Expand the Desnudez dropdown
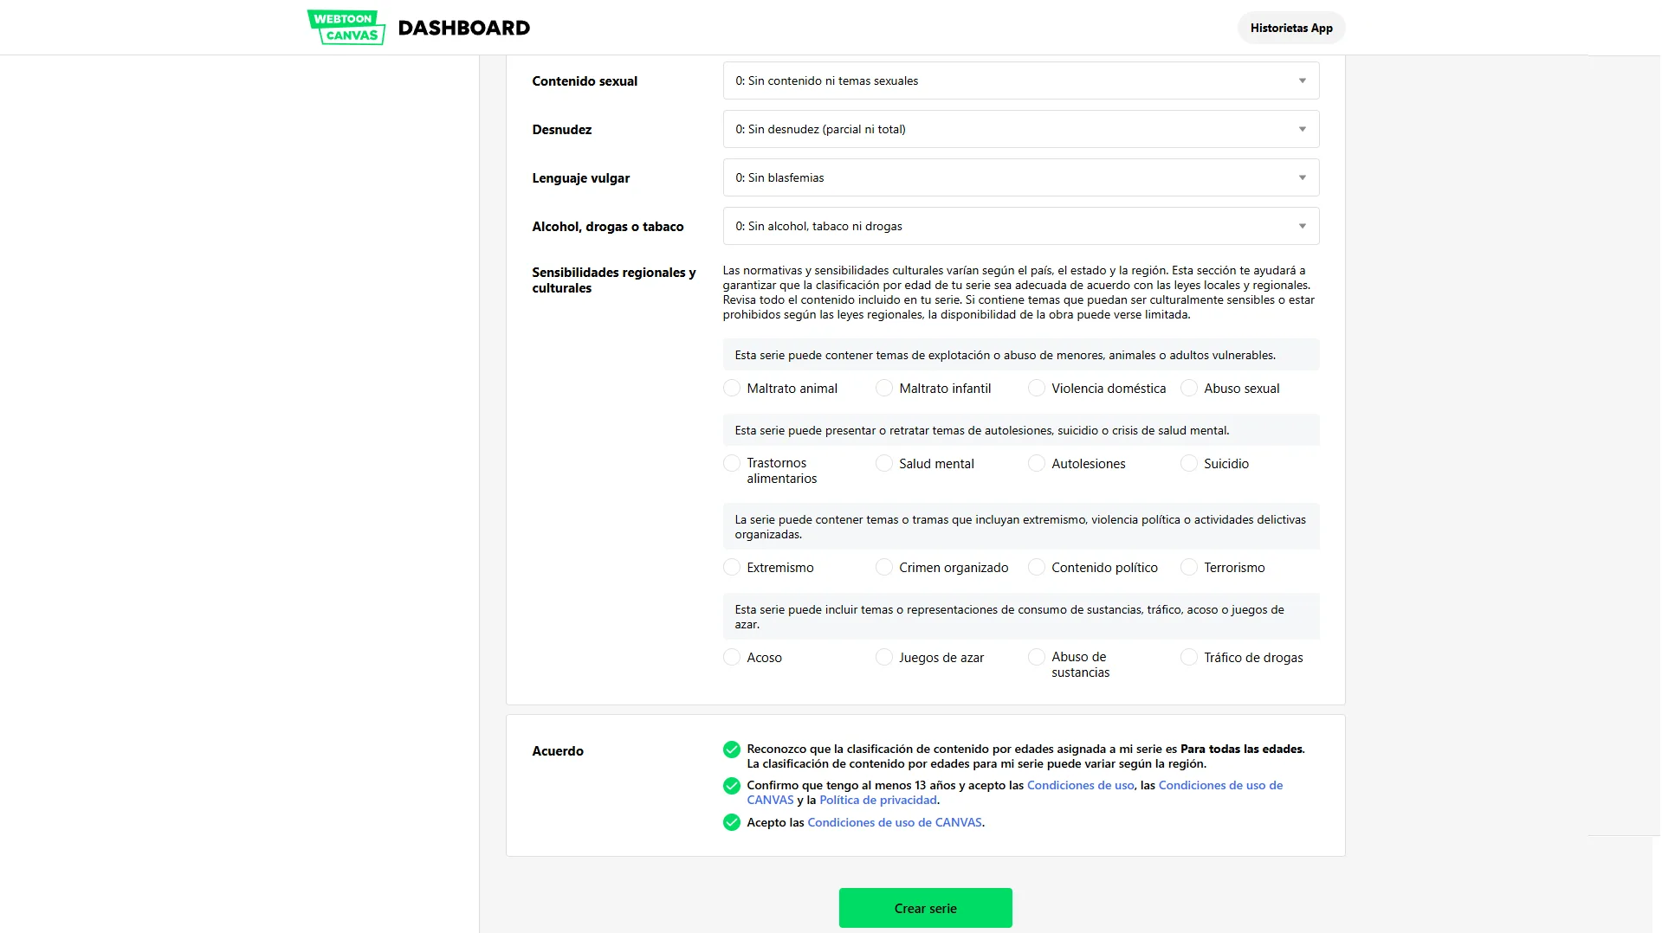 (x=1021, y=129)
